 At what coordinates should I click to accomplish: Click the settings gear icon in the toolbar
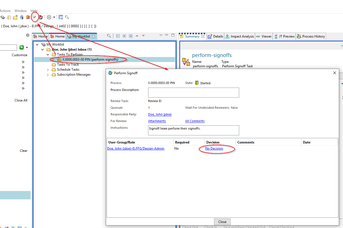point(49,17)
